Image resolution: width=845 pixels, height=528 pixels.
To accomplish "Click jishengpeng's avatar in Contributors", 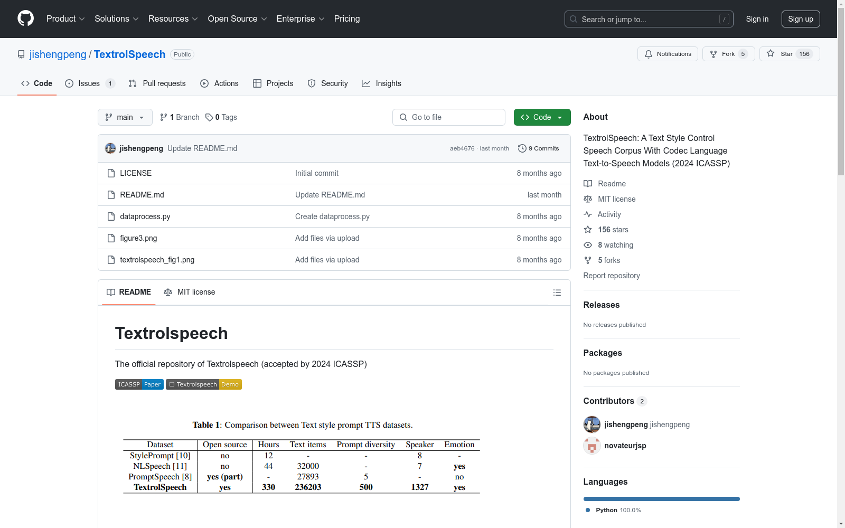I will pos(592,425).
